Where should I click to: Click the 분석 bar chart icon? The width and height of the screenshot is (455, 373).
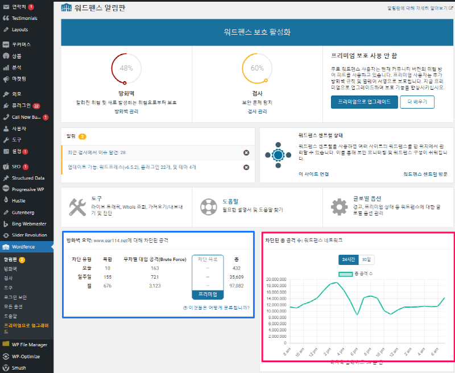[x=6, y=68]
